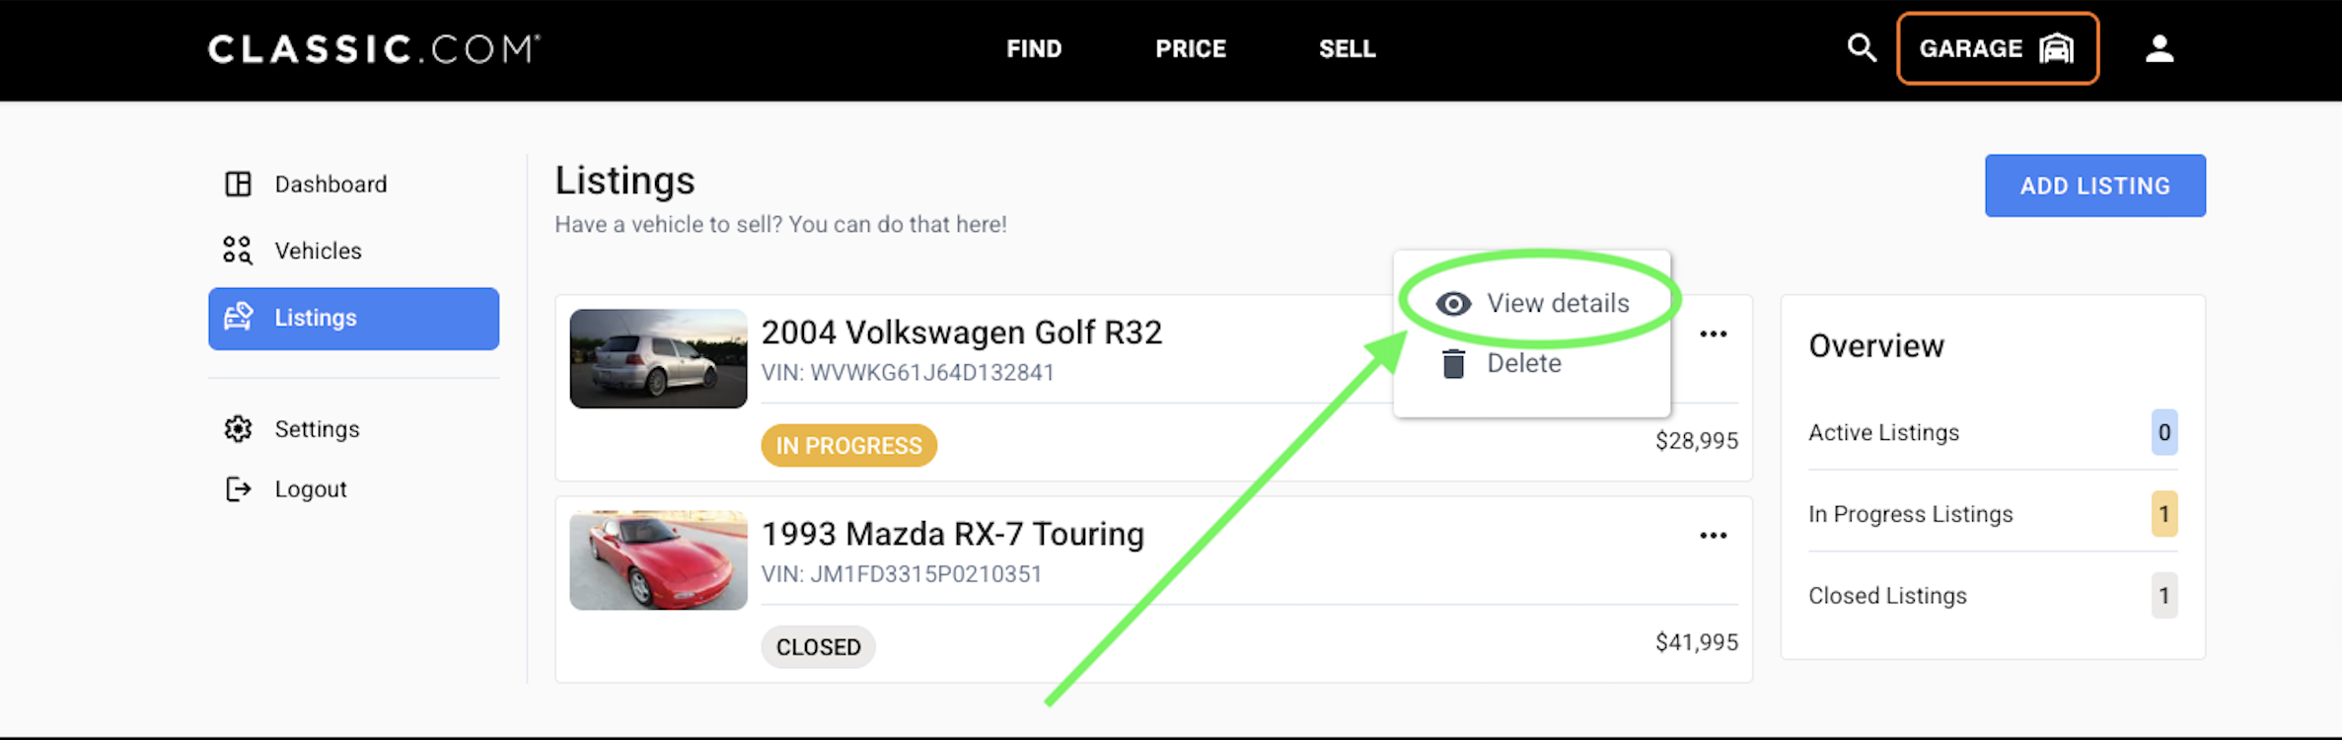2342x740 pixels.
Task: Click the Vehicles sidebar icon
Action: (238, 251)
